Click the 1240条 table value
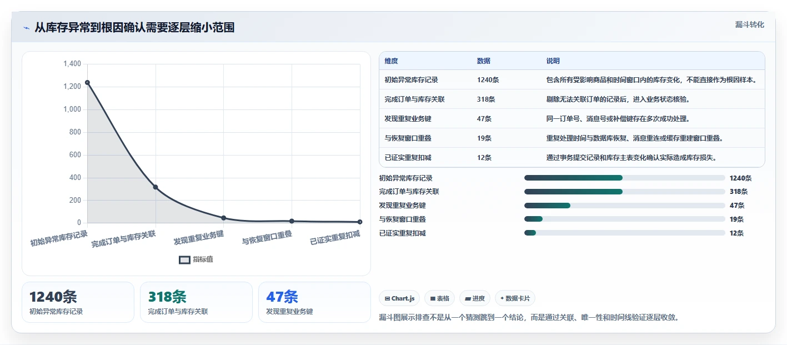This screenshot has height=345, width=787. tap(488, 80)
